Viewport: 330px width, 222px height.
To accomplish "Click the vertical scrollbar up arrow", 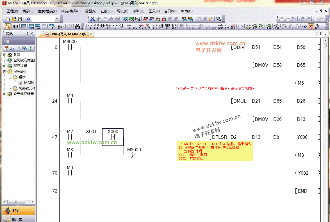I will (x=325, y=40).
